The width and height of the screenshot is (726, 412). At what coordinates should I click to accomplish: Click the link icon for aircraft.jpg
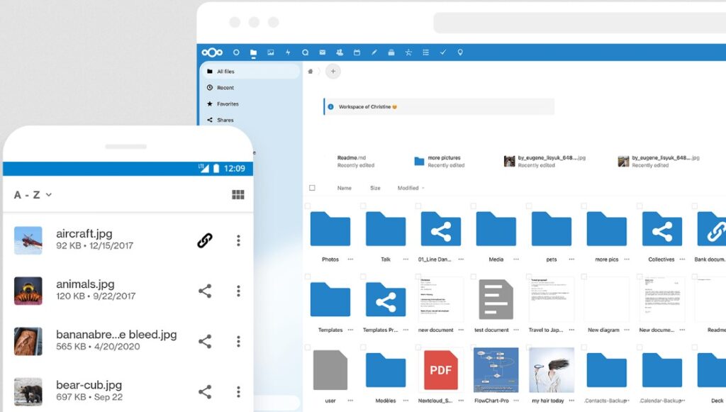point(205,240)
